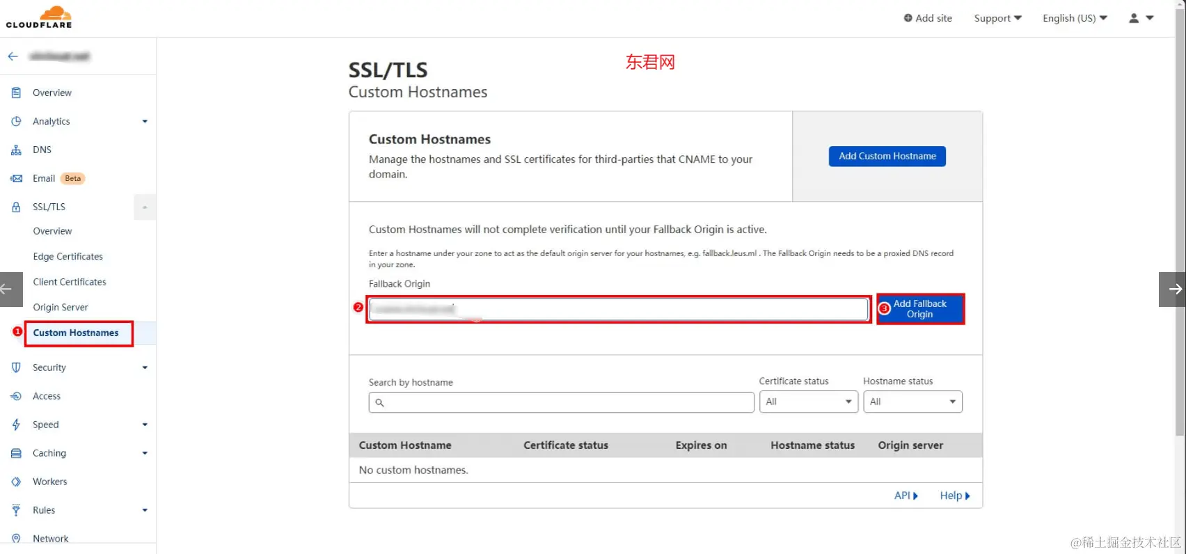Open the DNS sidebar item
This screenshot has width=1186, height=554.
[42, 150]
